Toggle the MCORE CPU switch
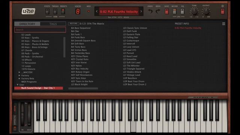 pyautogui.click(x=174, y=11)
